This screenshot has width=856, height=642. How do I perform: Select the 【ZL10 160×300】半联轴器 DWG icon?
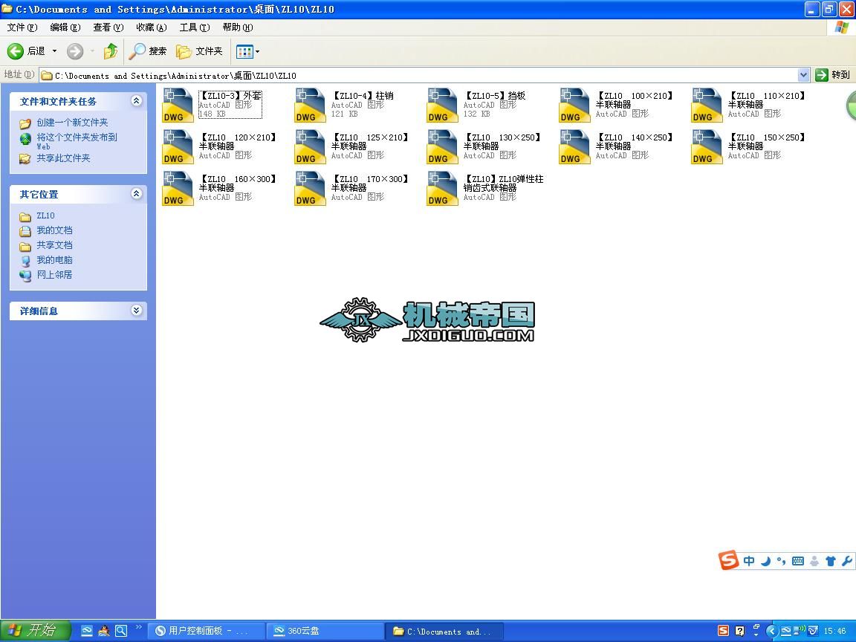(178, 188)
